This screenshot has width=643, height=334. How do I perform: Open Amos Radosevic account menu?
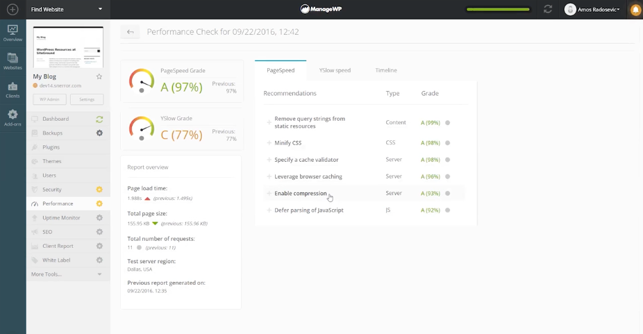click(x=592, y=10)
